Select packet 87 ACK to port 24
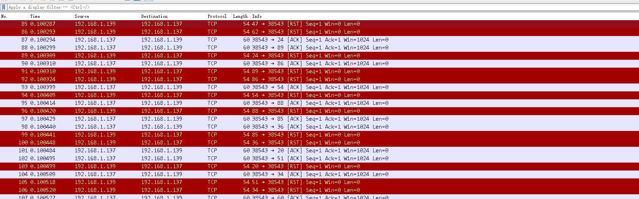The height and width of the screenshot is (199, 639). click(319, 40)
